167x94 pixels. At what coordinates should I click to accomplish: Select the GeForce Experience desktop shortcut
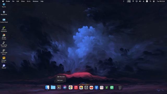[4, 29]
